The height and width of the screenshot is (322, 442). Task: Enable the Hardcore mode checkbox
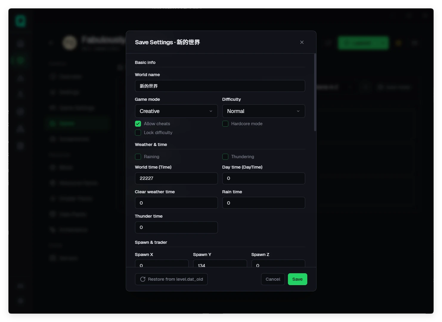tap(225, 124)
